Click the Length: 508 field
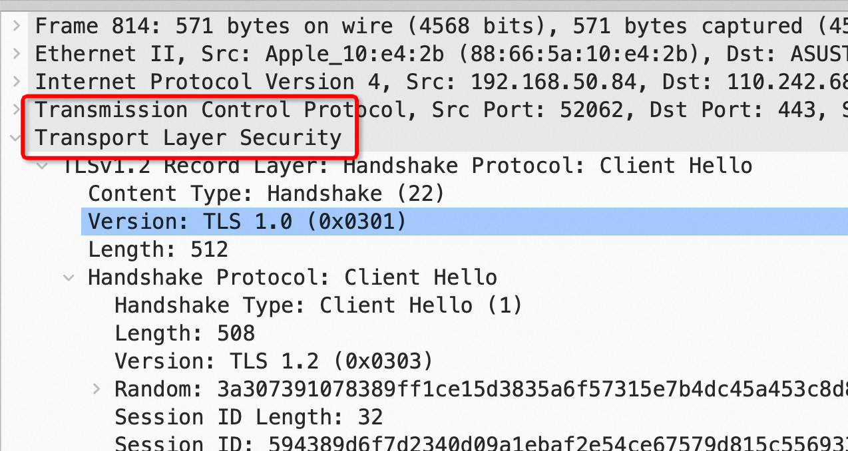 184,333
